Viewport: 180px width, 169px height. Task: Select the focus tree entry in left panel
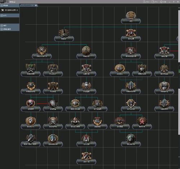(10, 10)
